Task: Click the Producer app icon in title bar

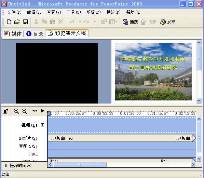Action: [x=4, y=4]
